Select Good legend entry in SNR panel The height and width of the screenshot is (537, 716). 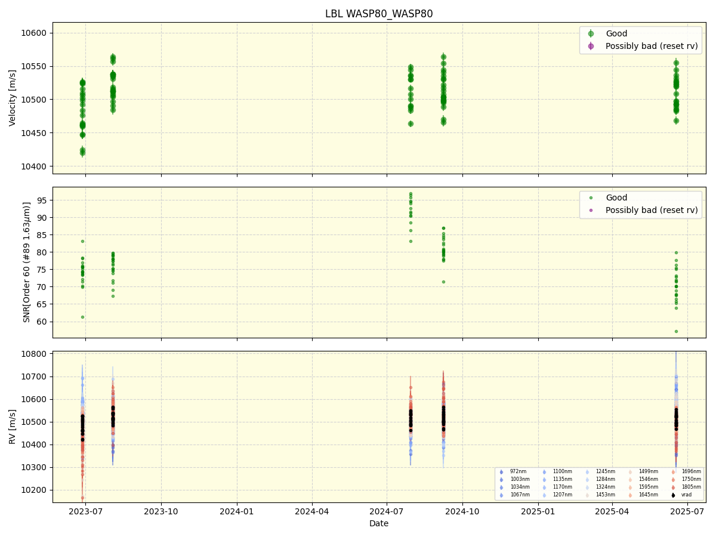point(616,197)
